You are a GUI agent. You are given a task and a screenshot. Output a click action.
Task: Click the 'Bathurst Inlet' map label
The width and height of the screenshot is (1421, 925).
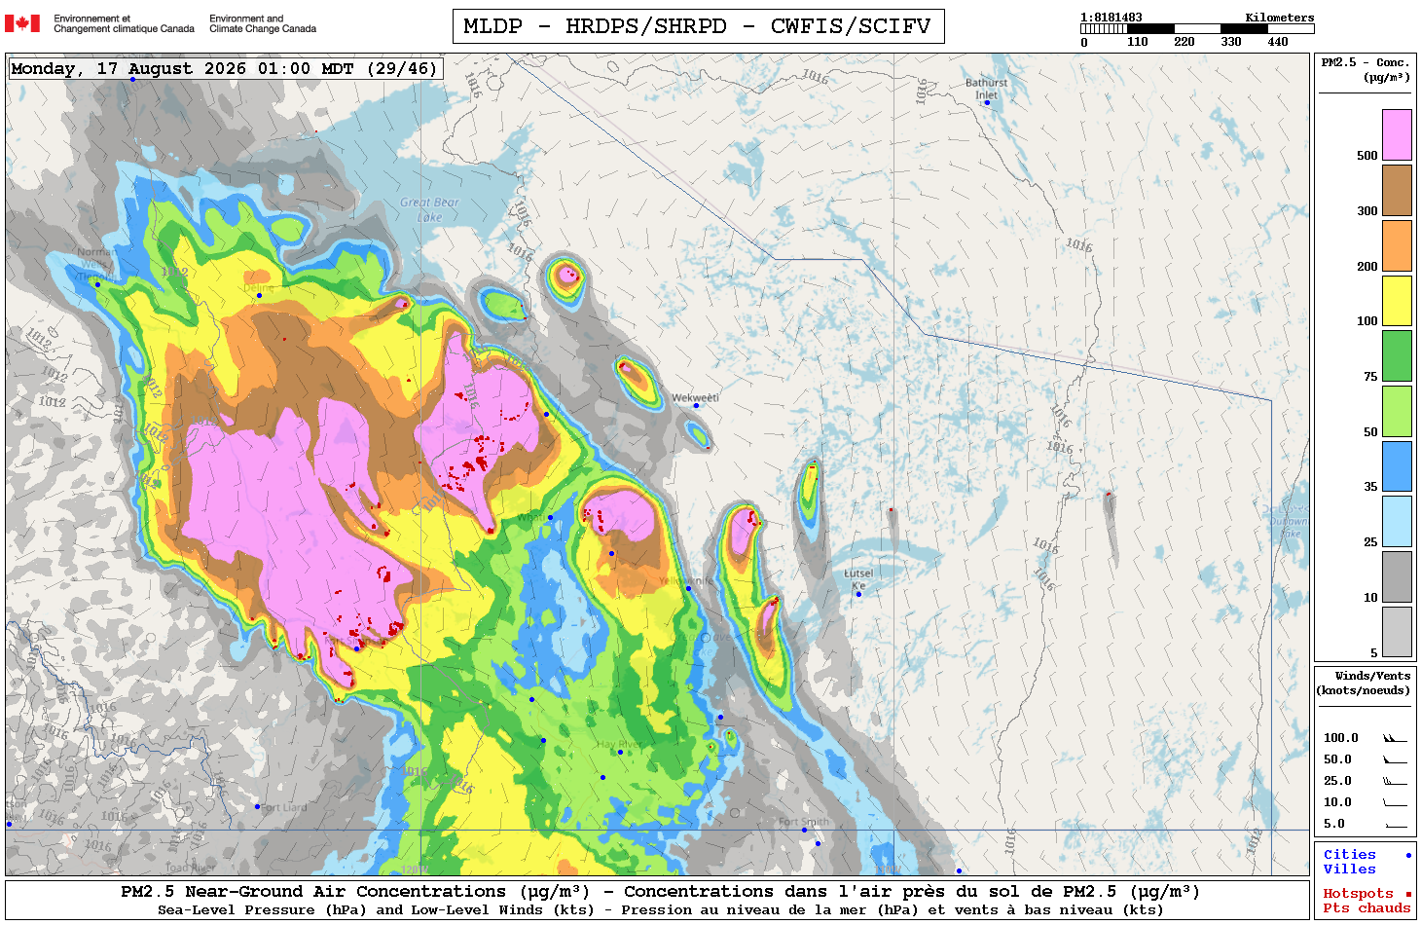(987, 89)
